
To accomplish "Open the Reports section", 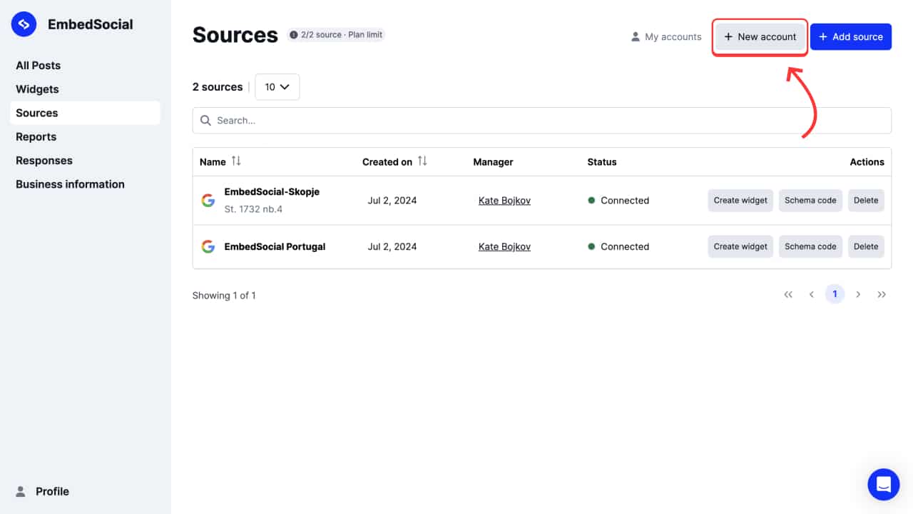I will tap(36, 136).
